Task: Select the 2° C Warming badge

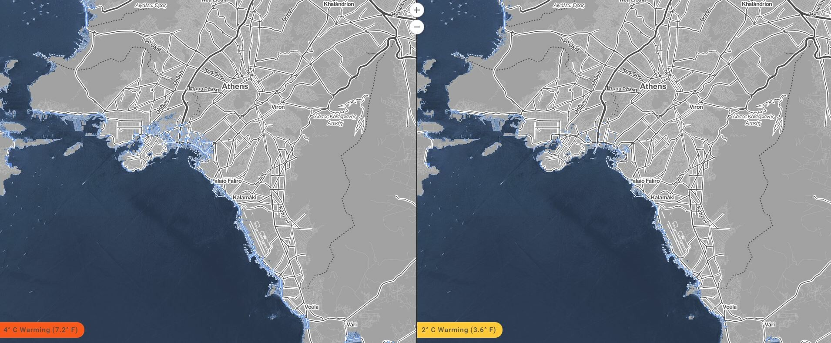Action: click(459, 330)
